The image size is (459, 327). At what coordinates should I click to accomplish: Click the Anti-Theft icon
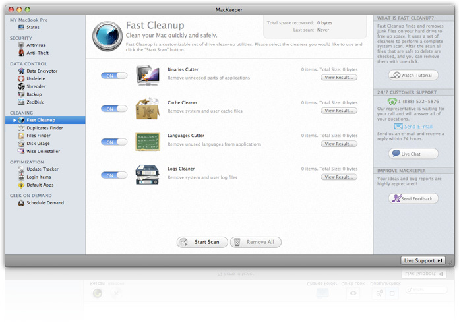coord(21,53)
